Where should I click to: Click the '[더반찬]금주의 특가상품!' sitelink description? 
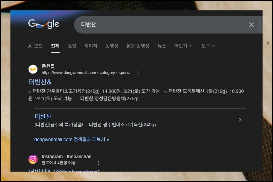click(96, 125)
